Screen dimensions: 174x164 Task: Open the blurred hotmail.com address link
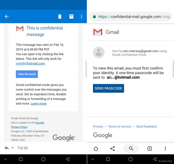30,64
